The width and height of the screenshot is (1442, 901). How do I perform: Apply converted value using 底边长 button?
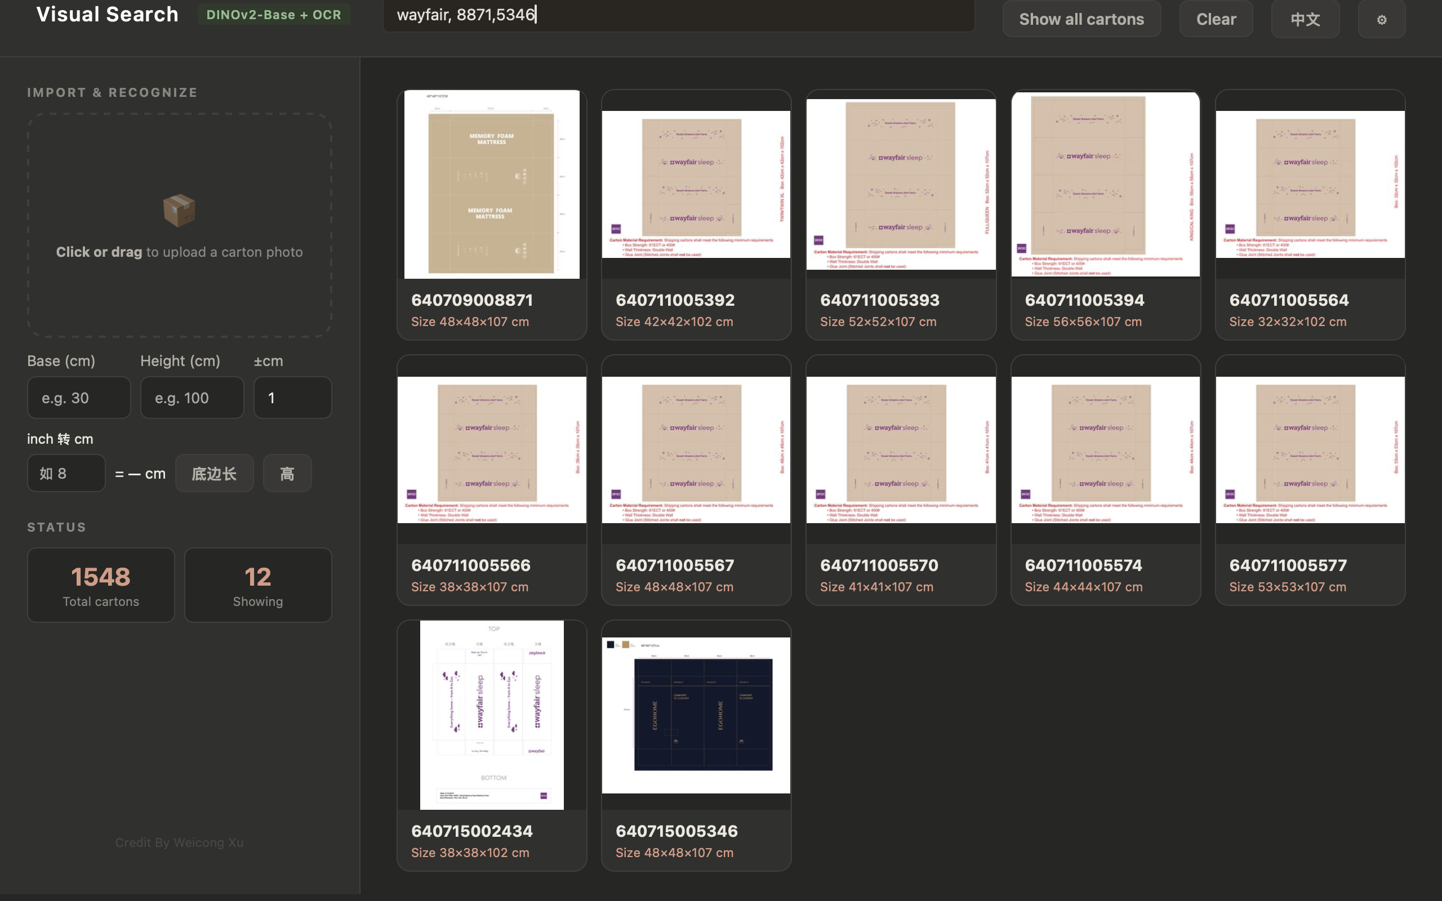click(x=214, y=473)
